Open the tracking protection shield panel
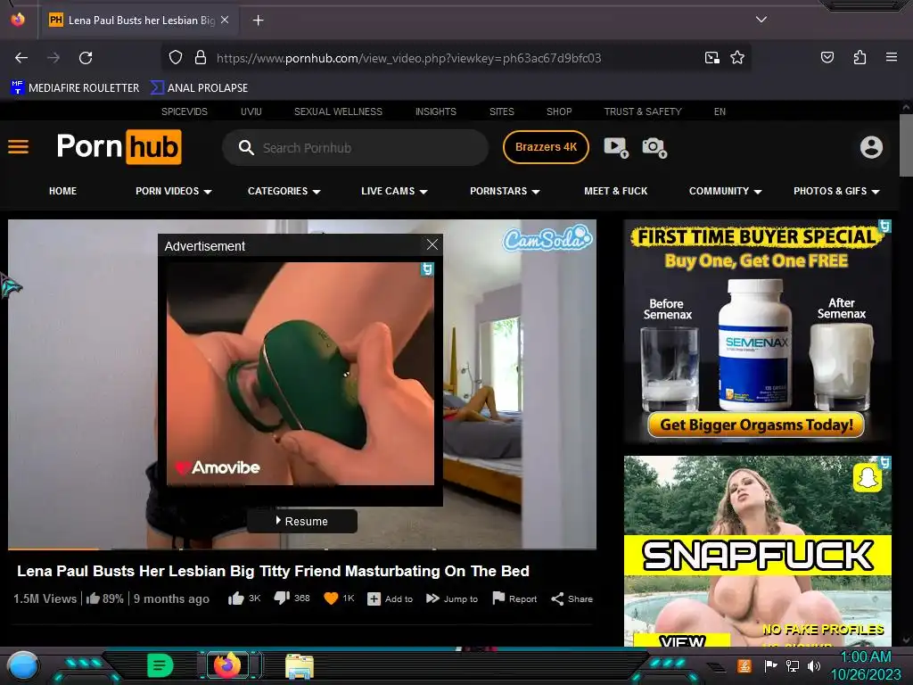The image size is (913, 685). point(176,58)
